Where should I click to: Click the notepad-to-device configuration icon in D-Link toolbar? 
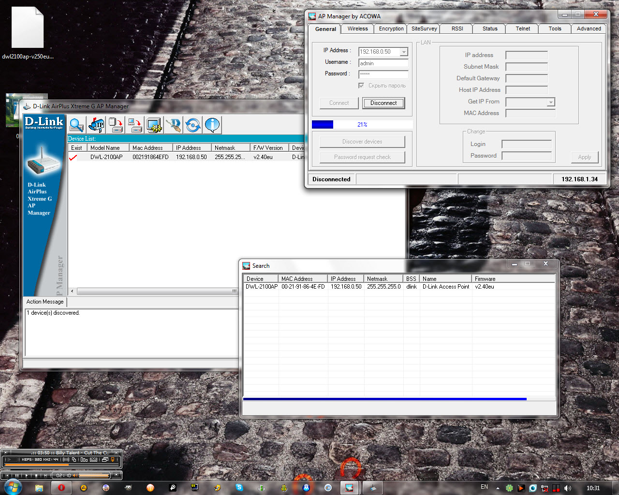(x=116, y=125)
